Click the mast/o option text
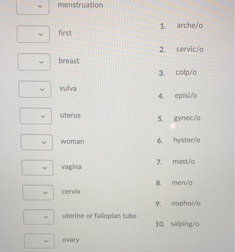This screenshot has height=252, width=235. [x=184, y=161]
